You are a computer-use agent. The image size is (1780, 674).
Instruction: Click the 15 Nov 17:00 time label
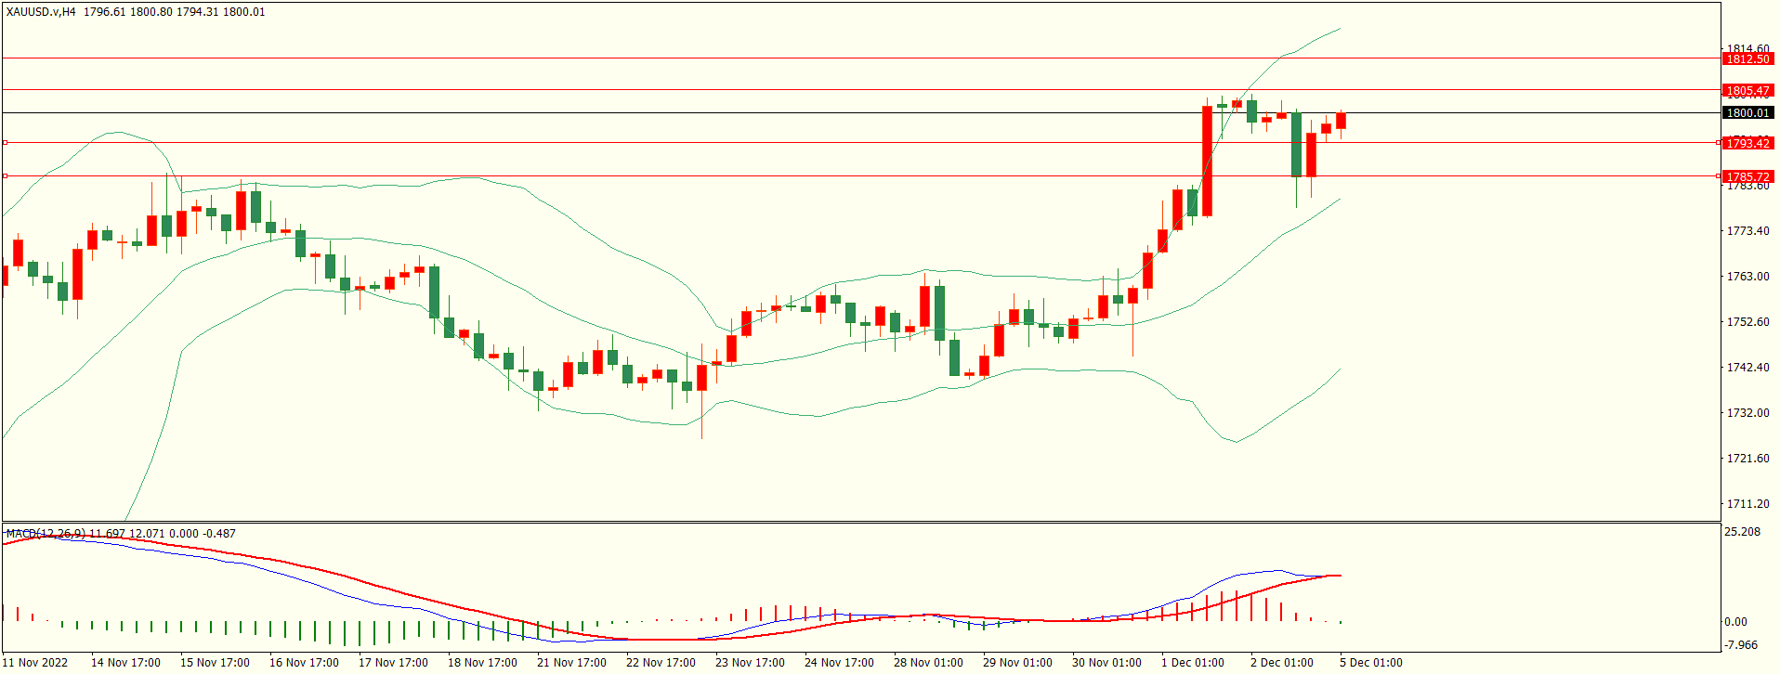coord(215,663)
